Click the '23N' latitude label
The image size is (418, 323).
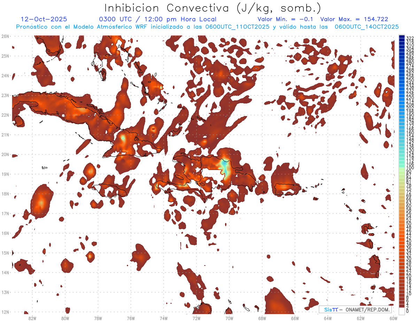(x=5, y=95)
